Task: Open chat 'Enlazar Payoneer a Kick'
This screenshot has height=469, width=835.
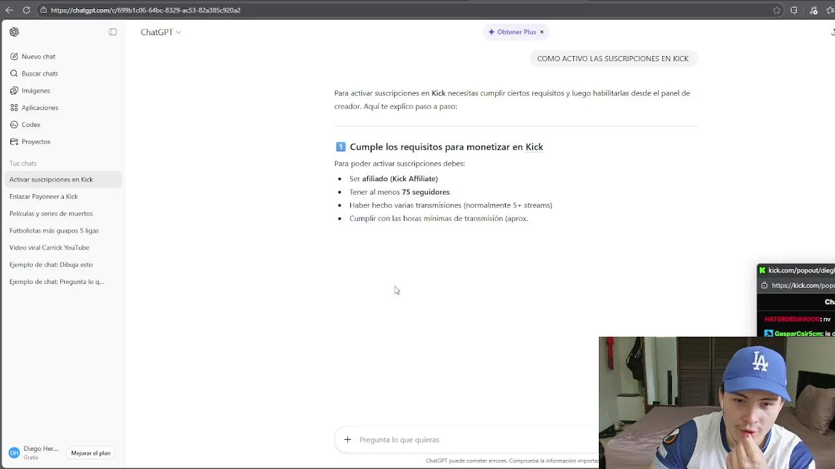Action: point(62,196)
